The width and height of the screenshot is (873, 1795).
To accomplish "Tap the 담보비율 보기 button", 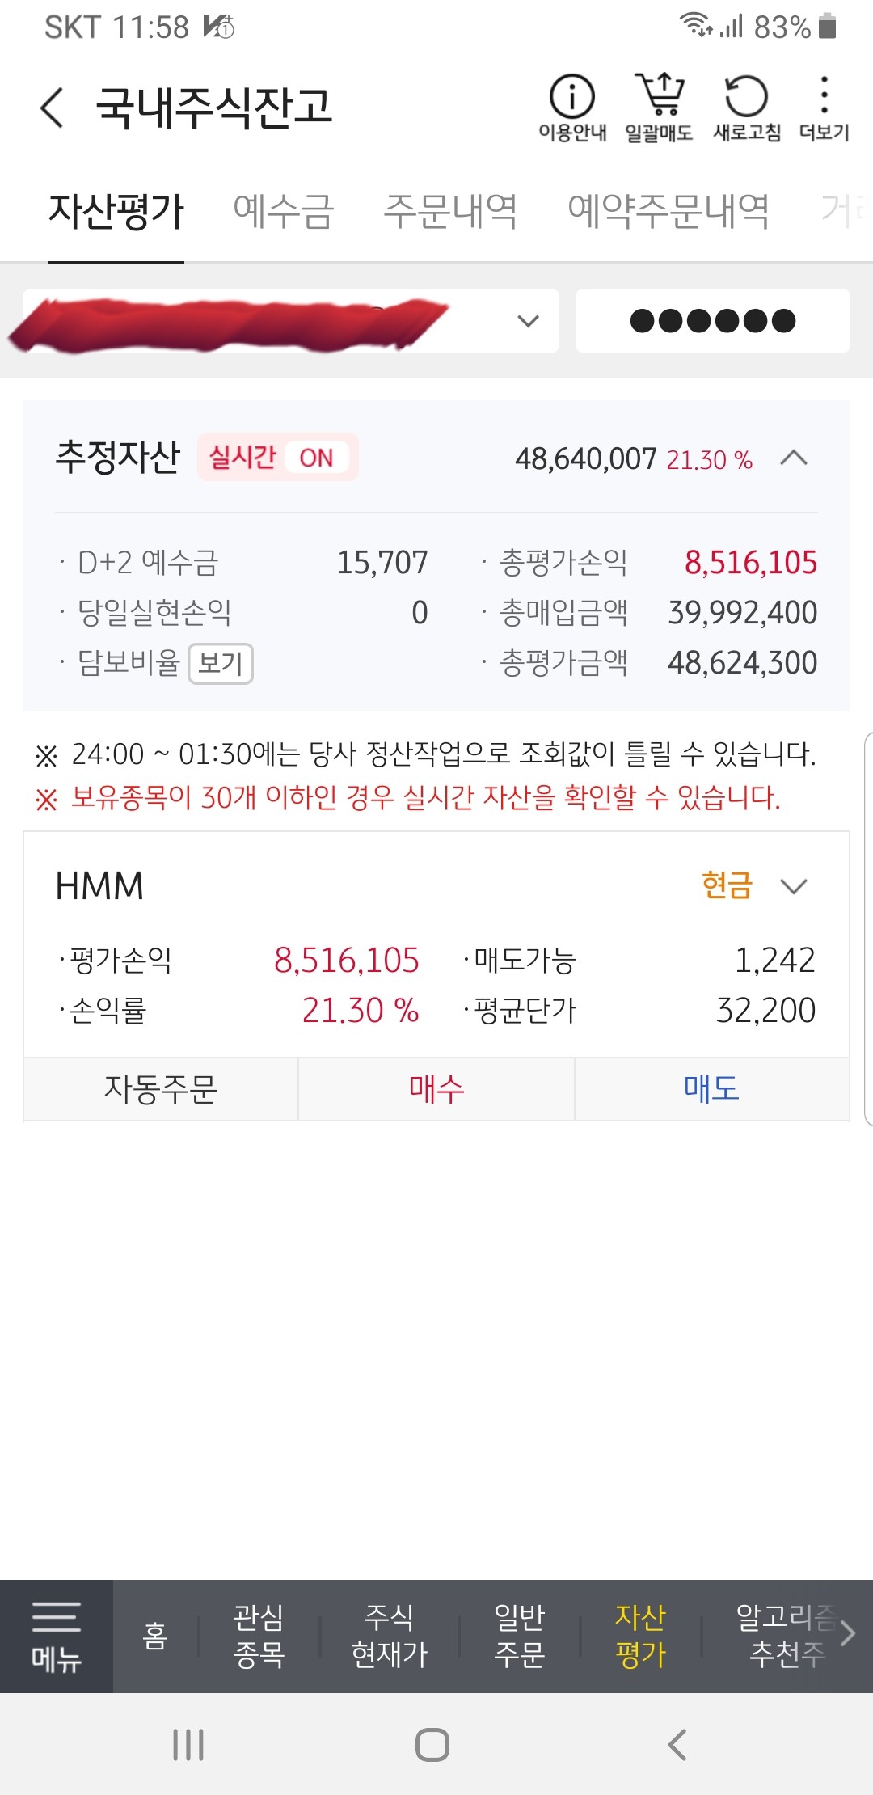I will tap(221, 663).
